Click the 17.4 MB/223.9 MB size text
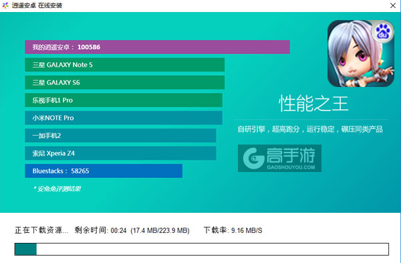Viewport: 401px width, 263px height. pos(160,230)
